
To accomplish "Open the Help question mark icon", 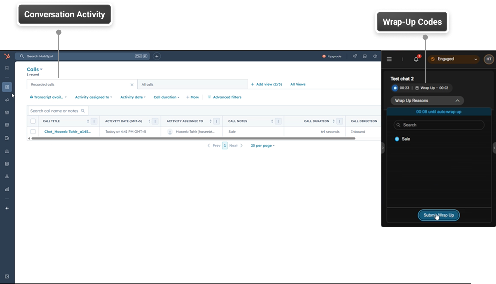I will tap(375, 56).
